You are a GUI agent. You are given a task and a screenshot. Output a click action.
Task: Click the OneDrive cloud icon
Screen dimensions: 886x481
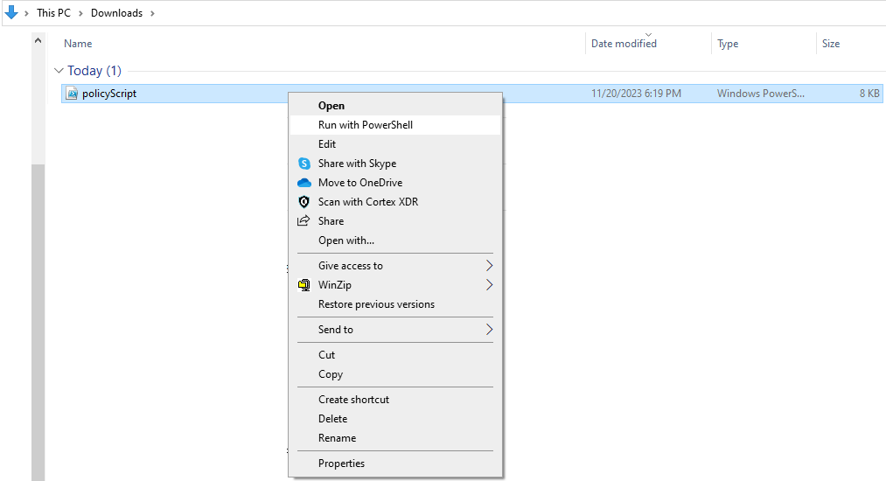tap(303, 183)
